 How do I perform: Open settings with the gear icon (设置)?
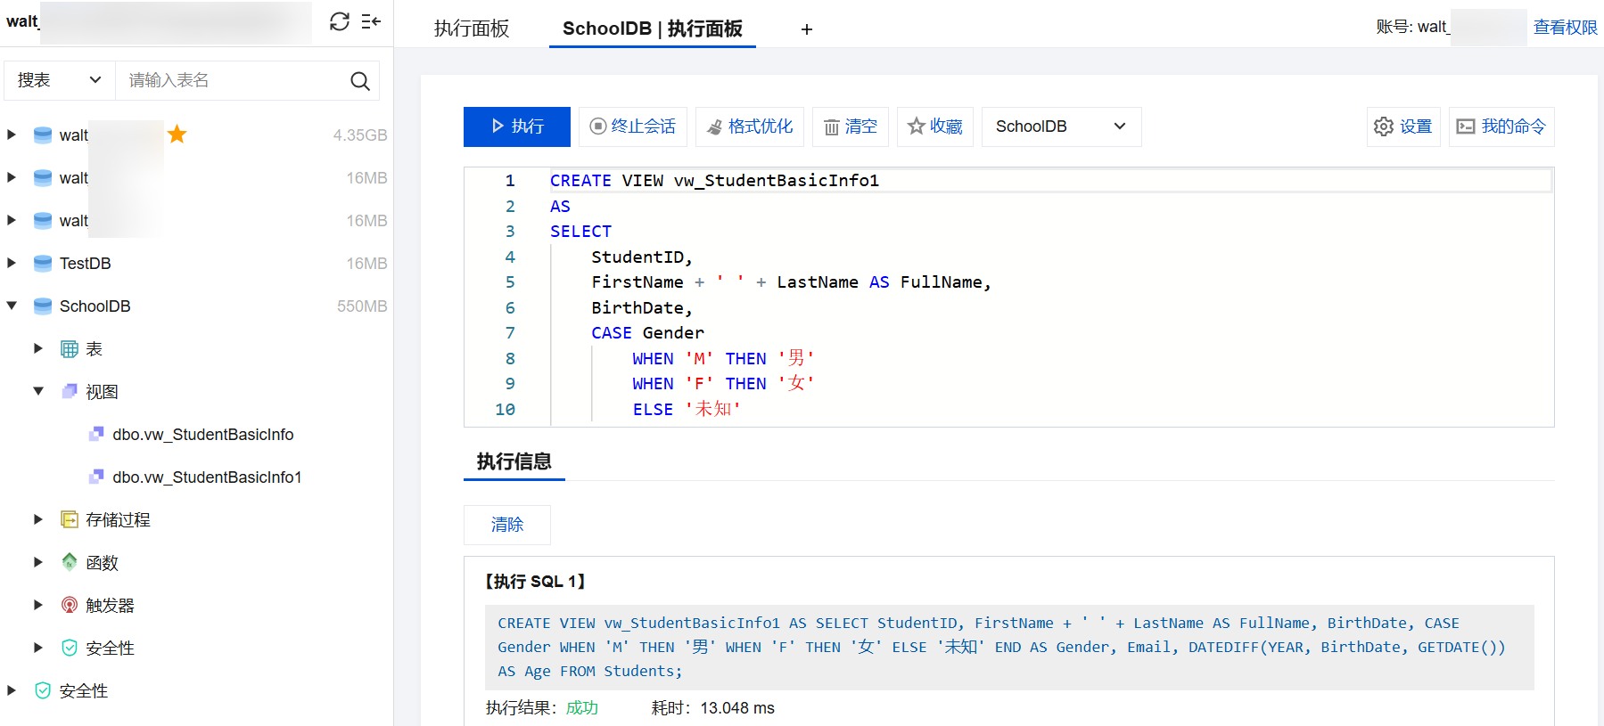pyautogui.click(x=1402, y=126)
